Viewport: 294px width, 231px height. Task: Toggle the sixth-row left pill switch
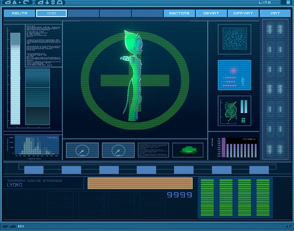pos(270,129)
